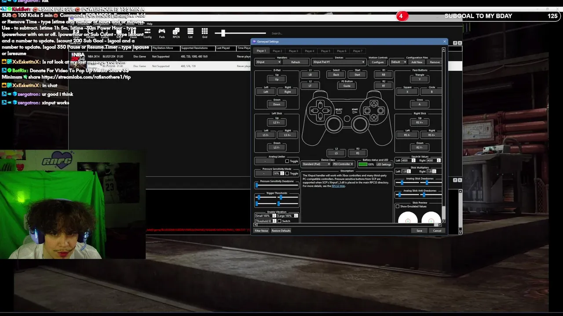The image size is (563, 316).
Task: Click the D-Pad Right mapping button
Action: 288,92
